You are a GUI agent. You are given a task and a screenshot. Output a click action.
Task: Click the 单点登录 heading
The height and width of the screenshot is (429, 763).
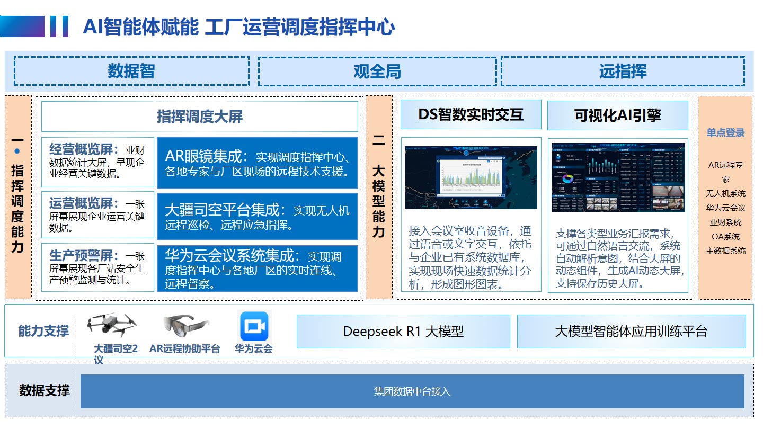click(x=725, y=133)
